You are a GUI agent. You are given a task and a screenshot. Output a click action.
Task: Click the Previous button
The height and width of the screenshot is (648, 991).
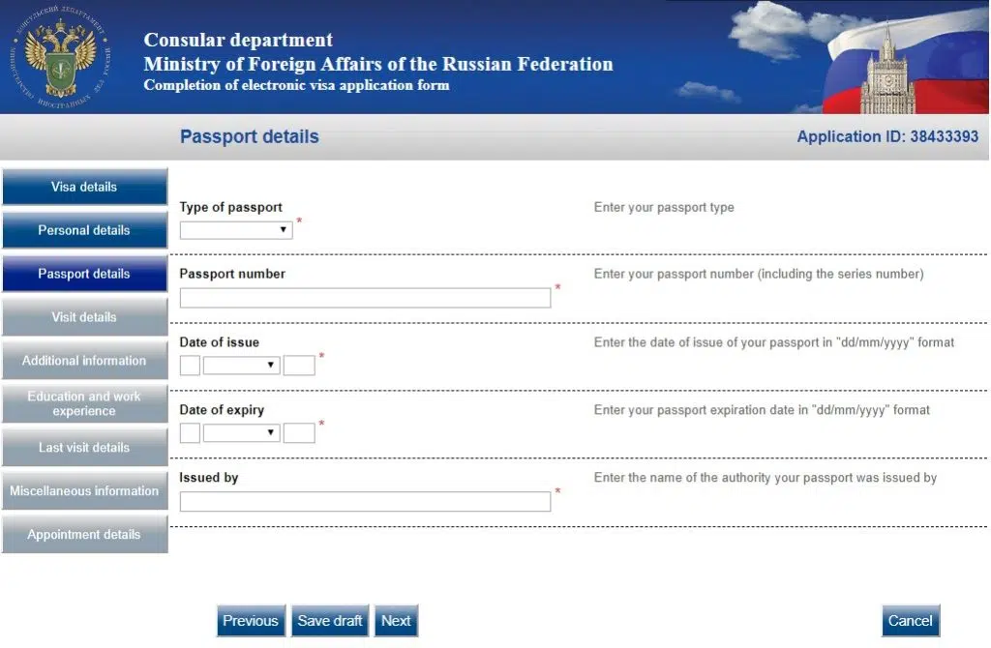pyautogui.click(x=251, y=621)
